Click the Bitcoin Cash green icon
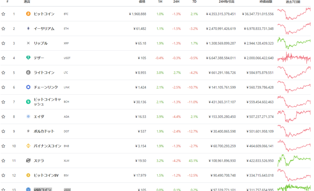 [x=28, y=102]
